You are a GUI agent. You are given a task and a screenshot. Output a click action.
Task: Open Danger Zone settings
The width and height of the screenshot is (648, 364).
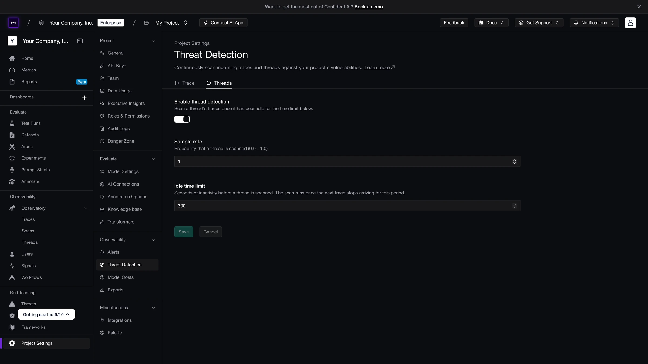point(127,141)
